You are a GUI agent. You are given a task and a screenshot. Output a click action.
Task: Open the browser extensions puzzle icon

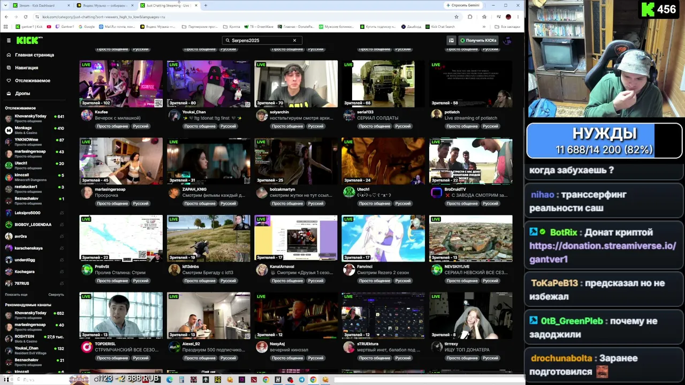[470, 17]
